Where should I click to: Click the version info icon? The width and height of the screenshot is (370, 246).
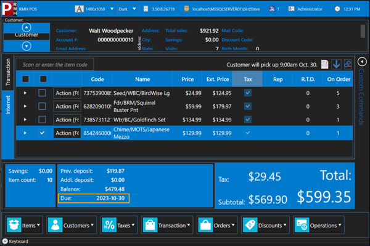tap(146, 9)
